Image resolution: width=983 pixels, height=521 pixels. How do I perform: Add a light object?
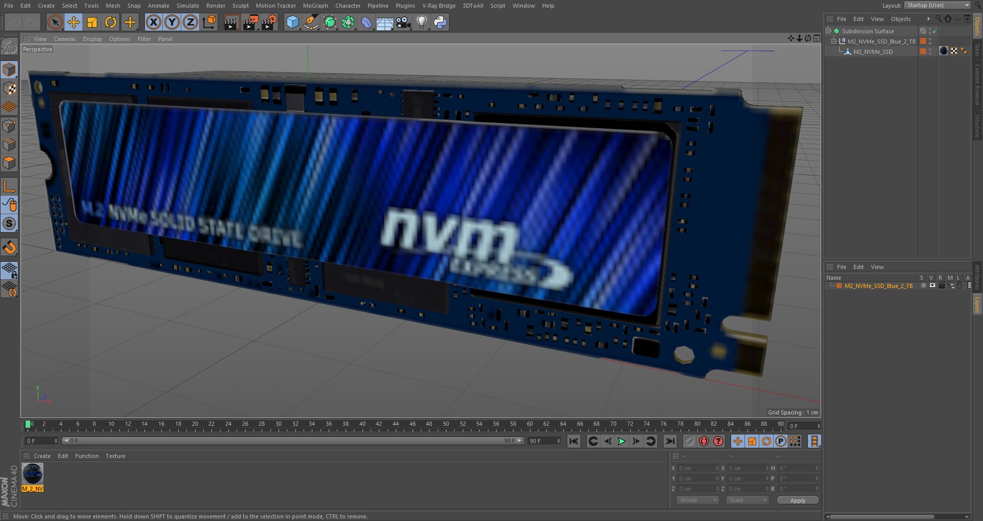[x=422, y=22]
